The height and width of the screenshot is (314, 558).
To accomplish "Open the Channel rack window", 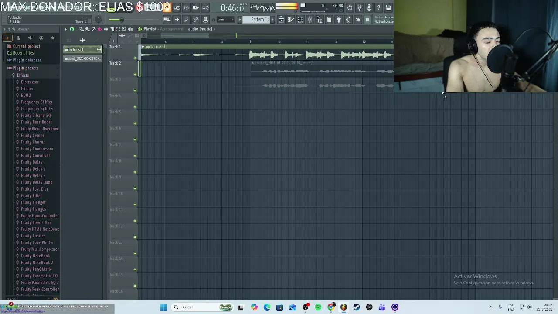I will (300, 20).
